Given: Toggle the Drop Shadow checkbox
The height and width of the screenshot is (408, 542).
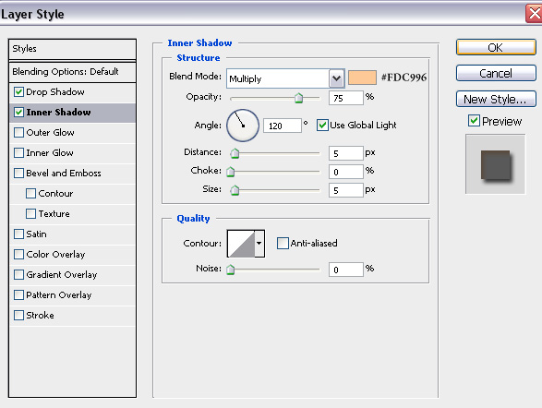Looking at the screenshot, I should click(18, 92).
